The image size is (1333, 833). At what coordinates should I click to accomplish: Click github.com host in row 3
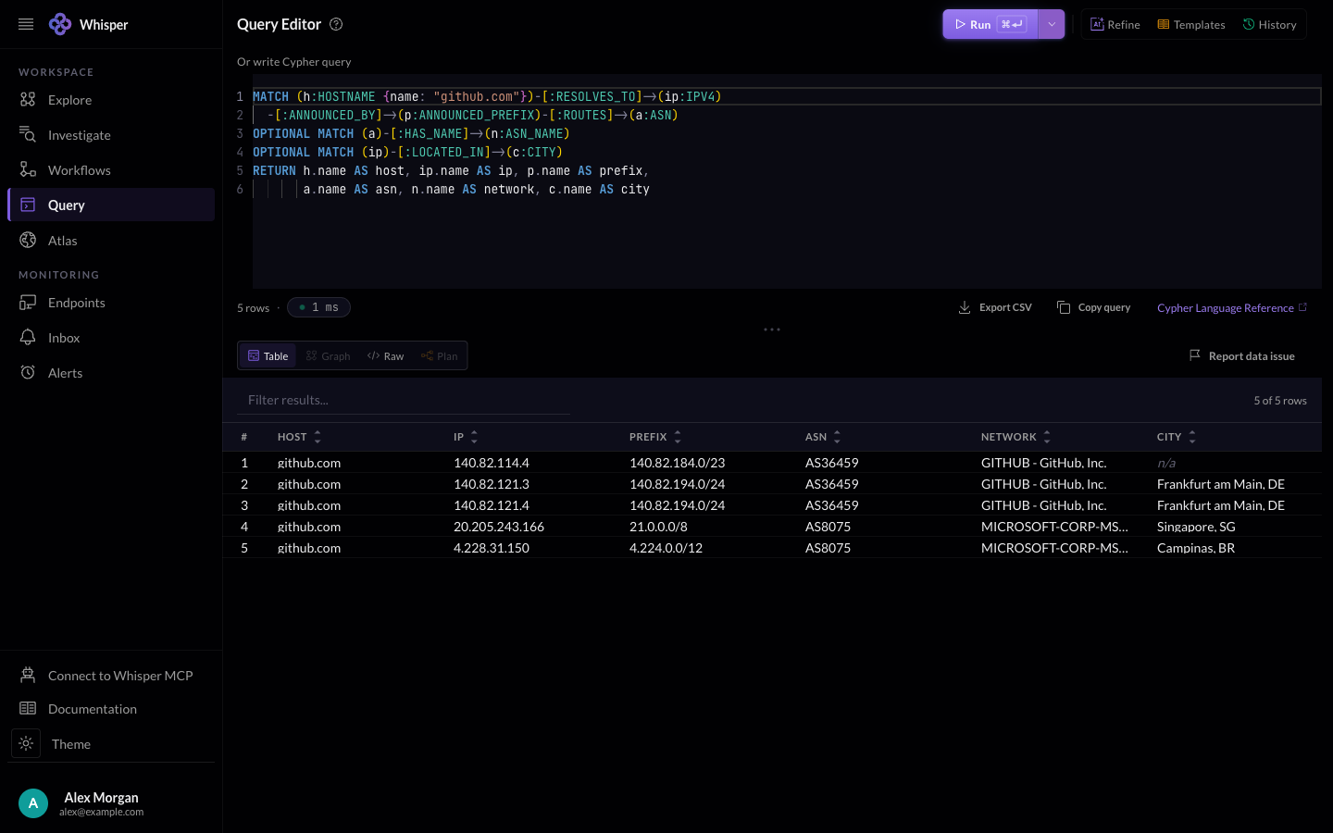[x=309, y=505]
